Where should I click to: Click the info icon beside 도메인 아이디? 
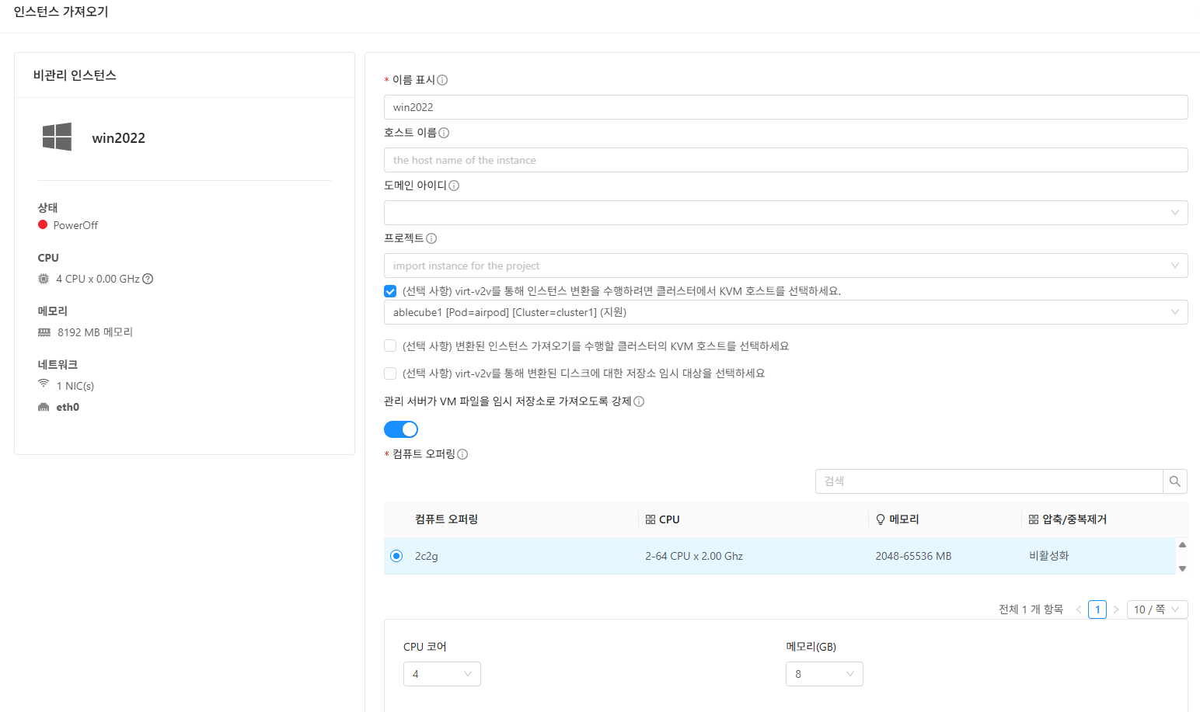(454, 186)
